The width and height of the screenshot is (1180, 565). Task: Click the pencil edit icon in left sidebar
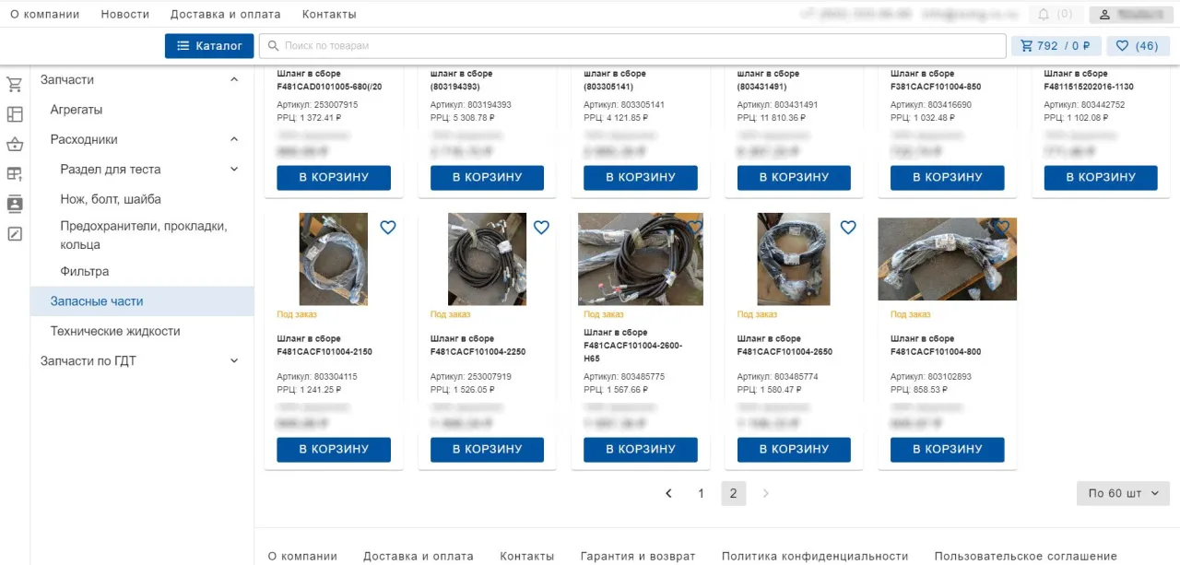click(x=15, y=234)
